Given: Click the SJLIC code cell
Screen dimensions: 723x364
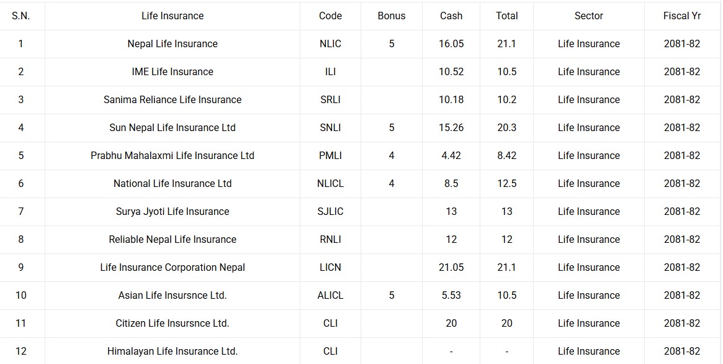Looking at the screenshot, I should click(x=330, y=211).
